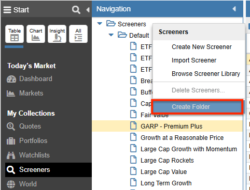Go to Markets section in sidebar
250x190 pixels.
[x=25, y=93]
